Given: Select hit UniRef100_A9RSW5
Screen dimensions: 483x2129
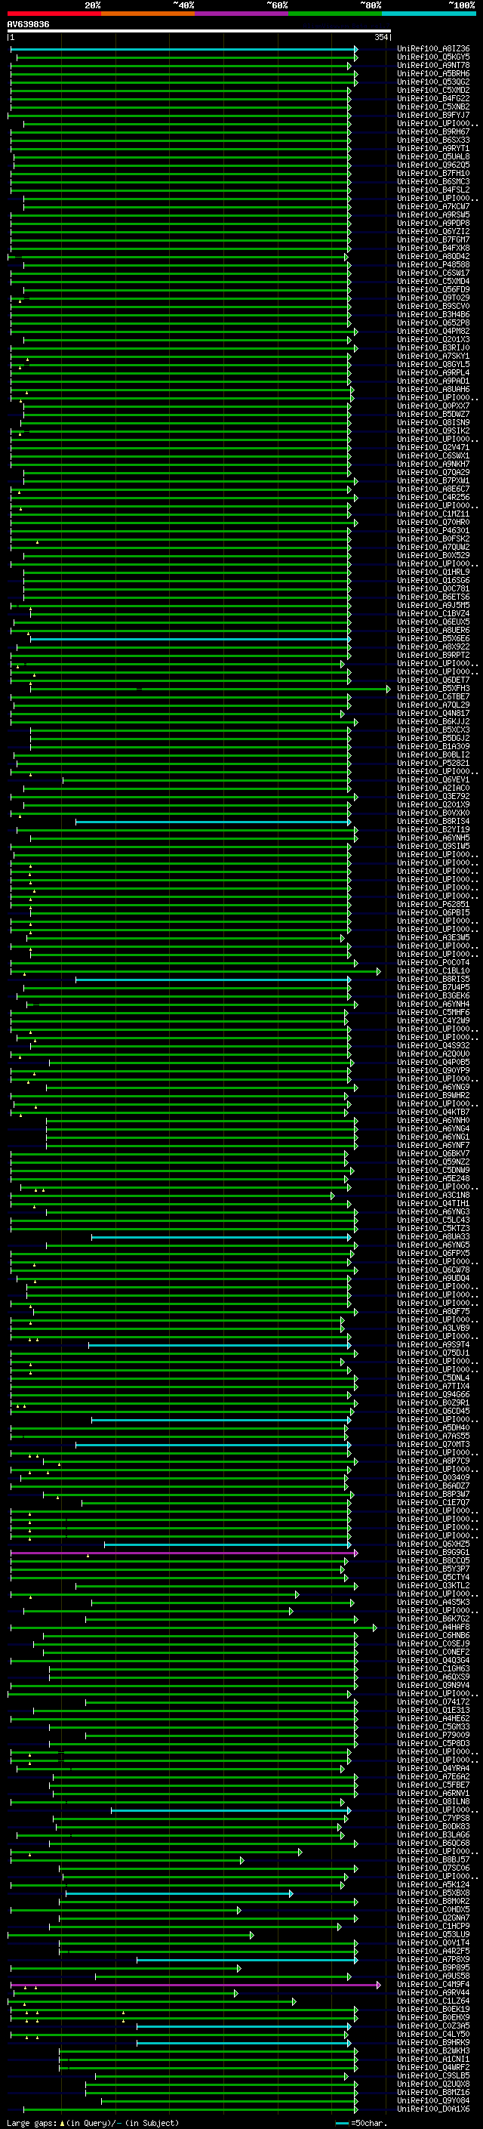Looking at the screenshot, I should click(x=433, y=215).
